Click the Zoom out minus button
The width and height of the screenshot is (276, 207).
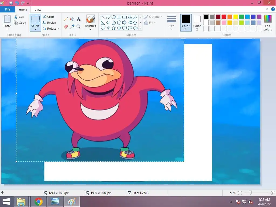240,193
